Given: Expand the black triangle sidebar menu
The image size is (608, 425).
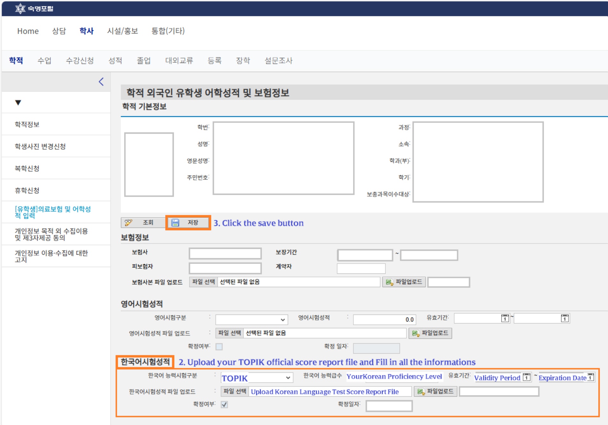Looking at the screenshot, I should pyautogui.click(x=18, y=103).
